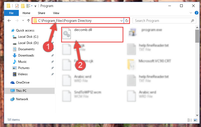The height and width of the screenshot is (127, 201).
Task: Open Downloads in Quick access
Action: (26, 55)
